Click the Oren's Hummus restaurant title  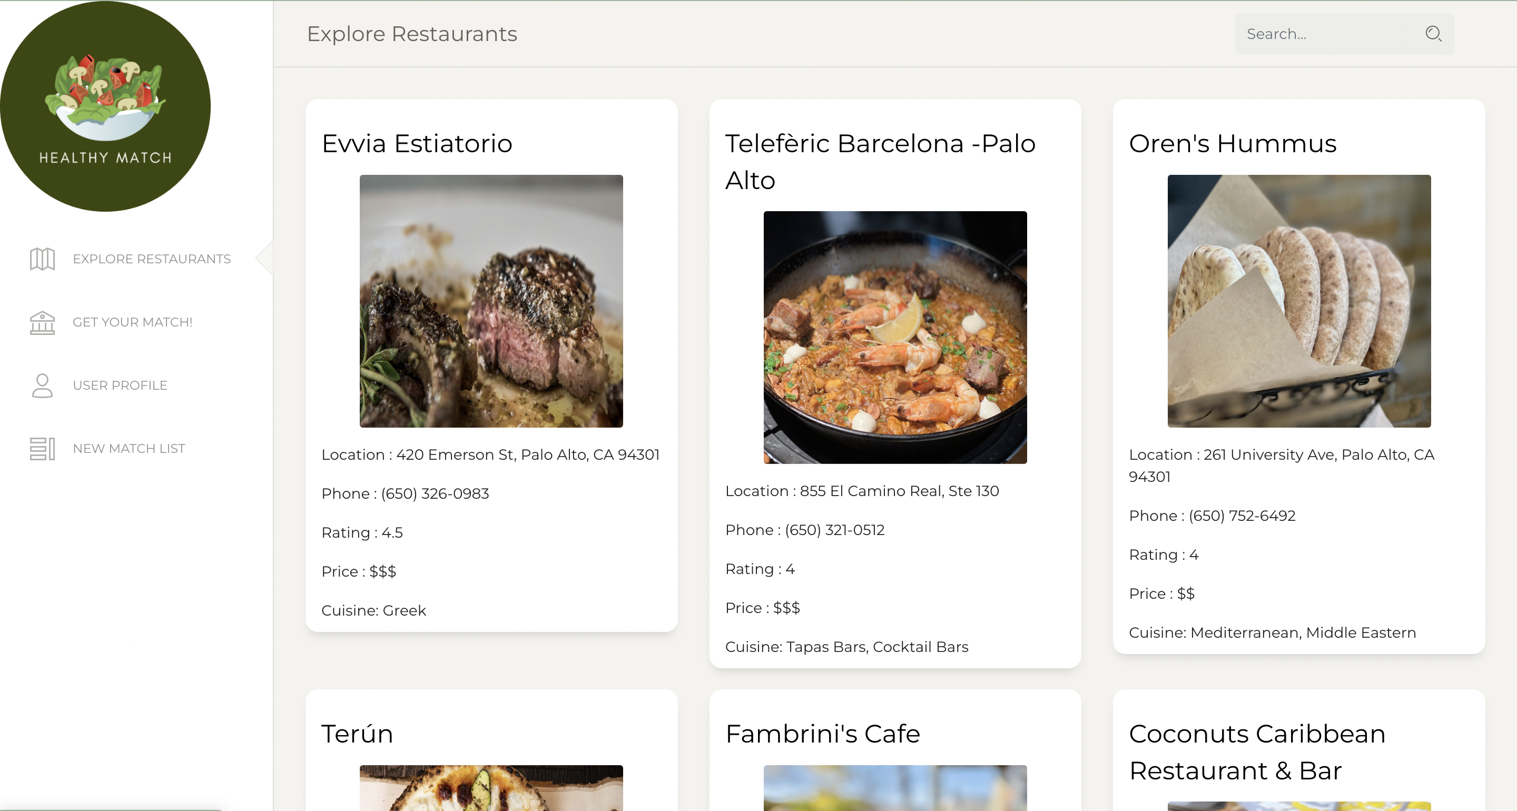tap(1232, 144)
